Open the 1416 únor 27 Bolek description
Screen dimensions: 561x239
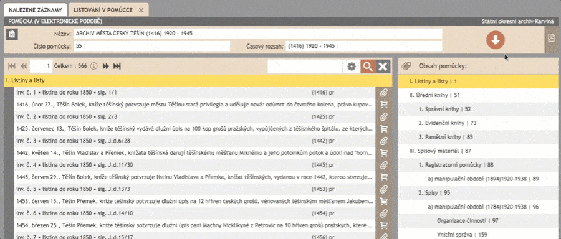(195, 105)
